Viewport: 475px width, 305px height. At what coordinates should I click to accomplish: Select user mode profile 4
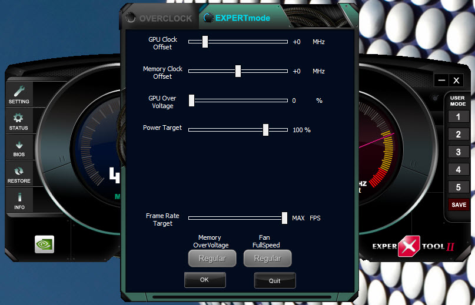(459, 169)
